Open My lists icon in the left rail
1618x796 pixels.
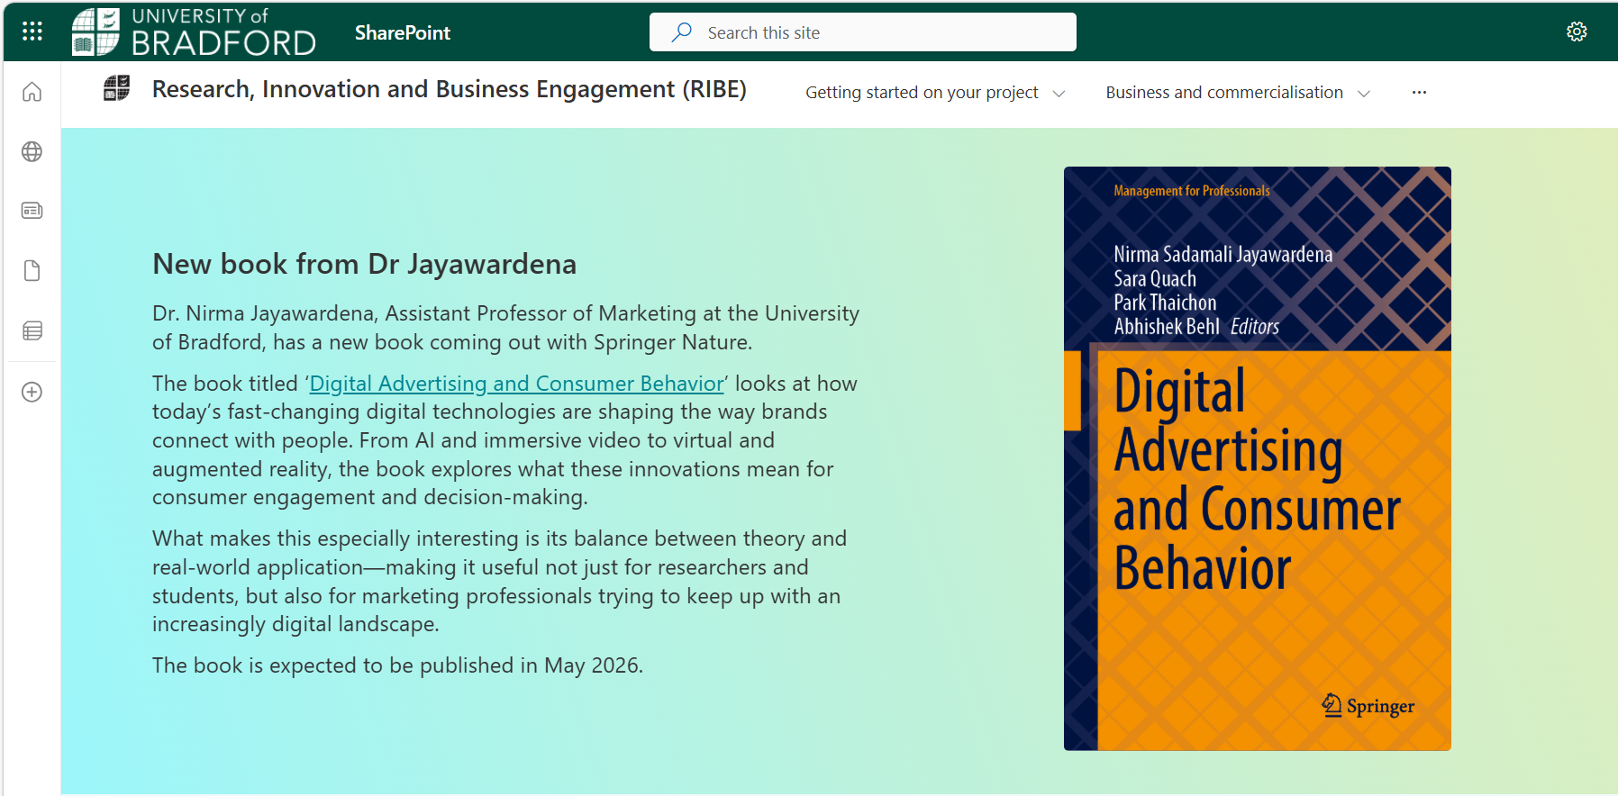32,330
